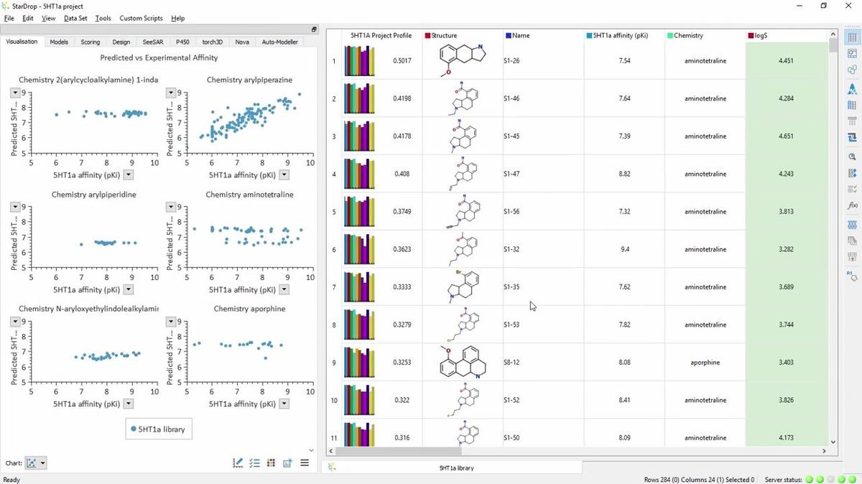
Task: Click the S8-12 aporphine structure thumbnail
Action: click(462, 363)
